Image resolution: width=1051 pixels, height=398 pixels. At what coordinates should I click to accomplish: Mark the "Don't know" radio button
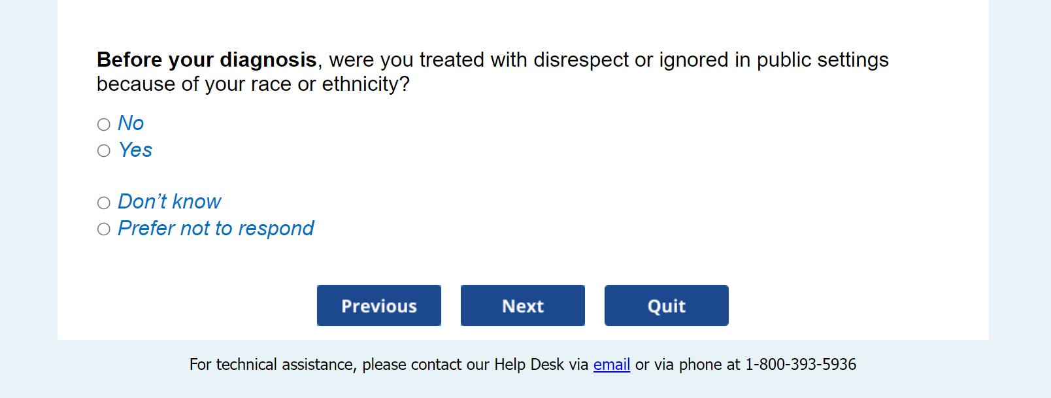pos(104,203)
